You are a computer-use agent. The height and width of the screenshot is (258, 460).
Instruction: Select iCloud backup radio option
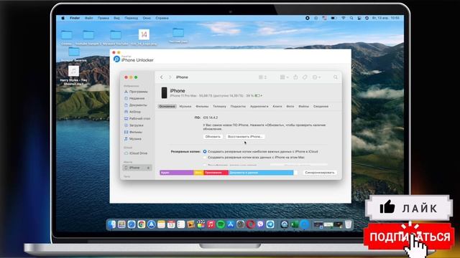pyautogui.click(x=205, y=151)
